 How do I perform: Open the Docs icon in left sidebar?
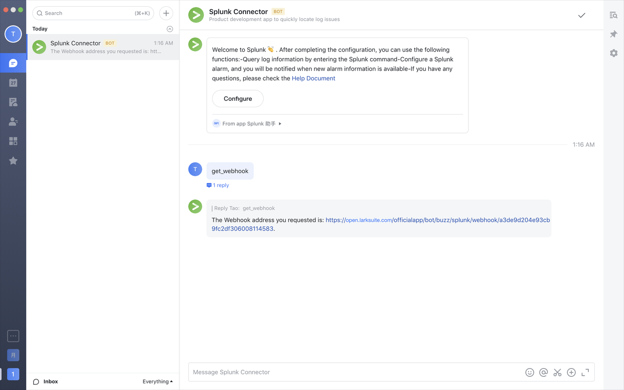tap(13, 102)
